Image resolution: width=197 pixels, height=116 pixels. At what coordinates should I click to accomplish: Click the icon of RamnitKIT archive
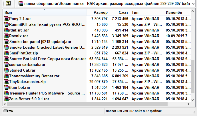coord(6,24)
